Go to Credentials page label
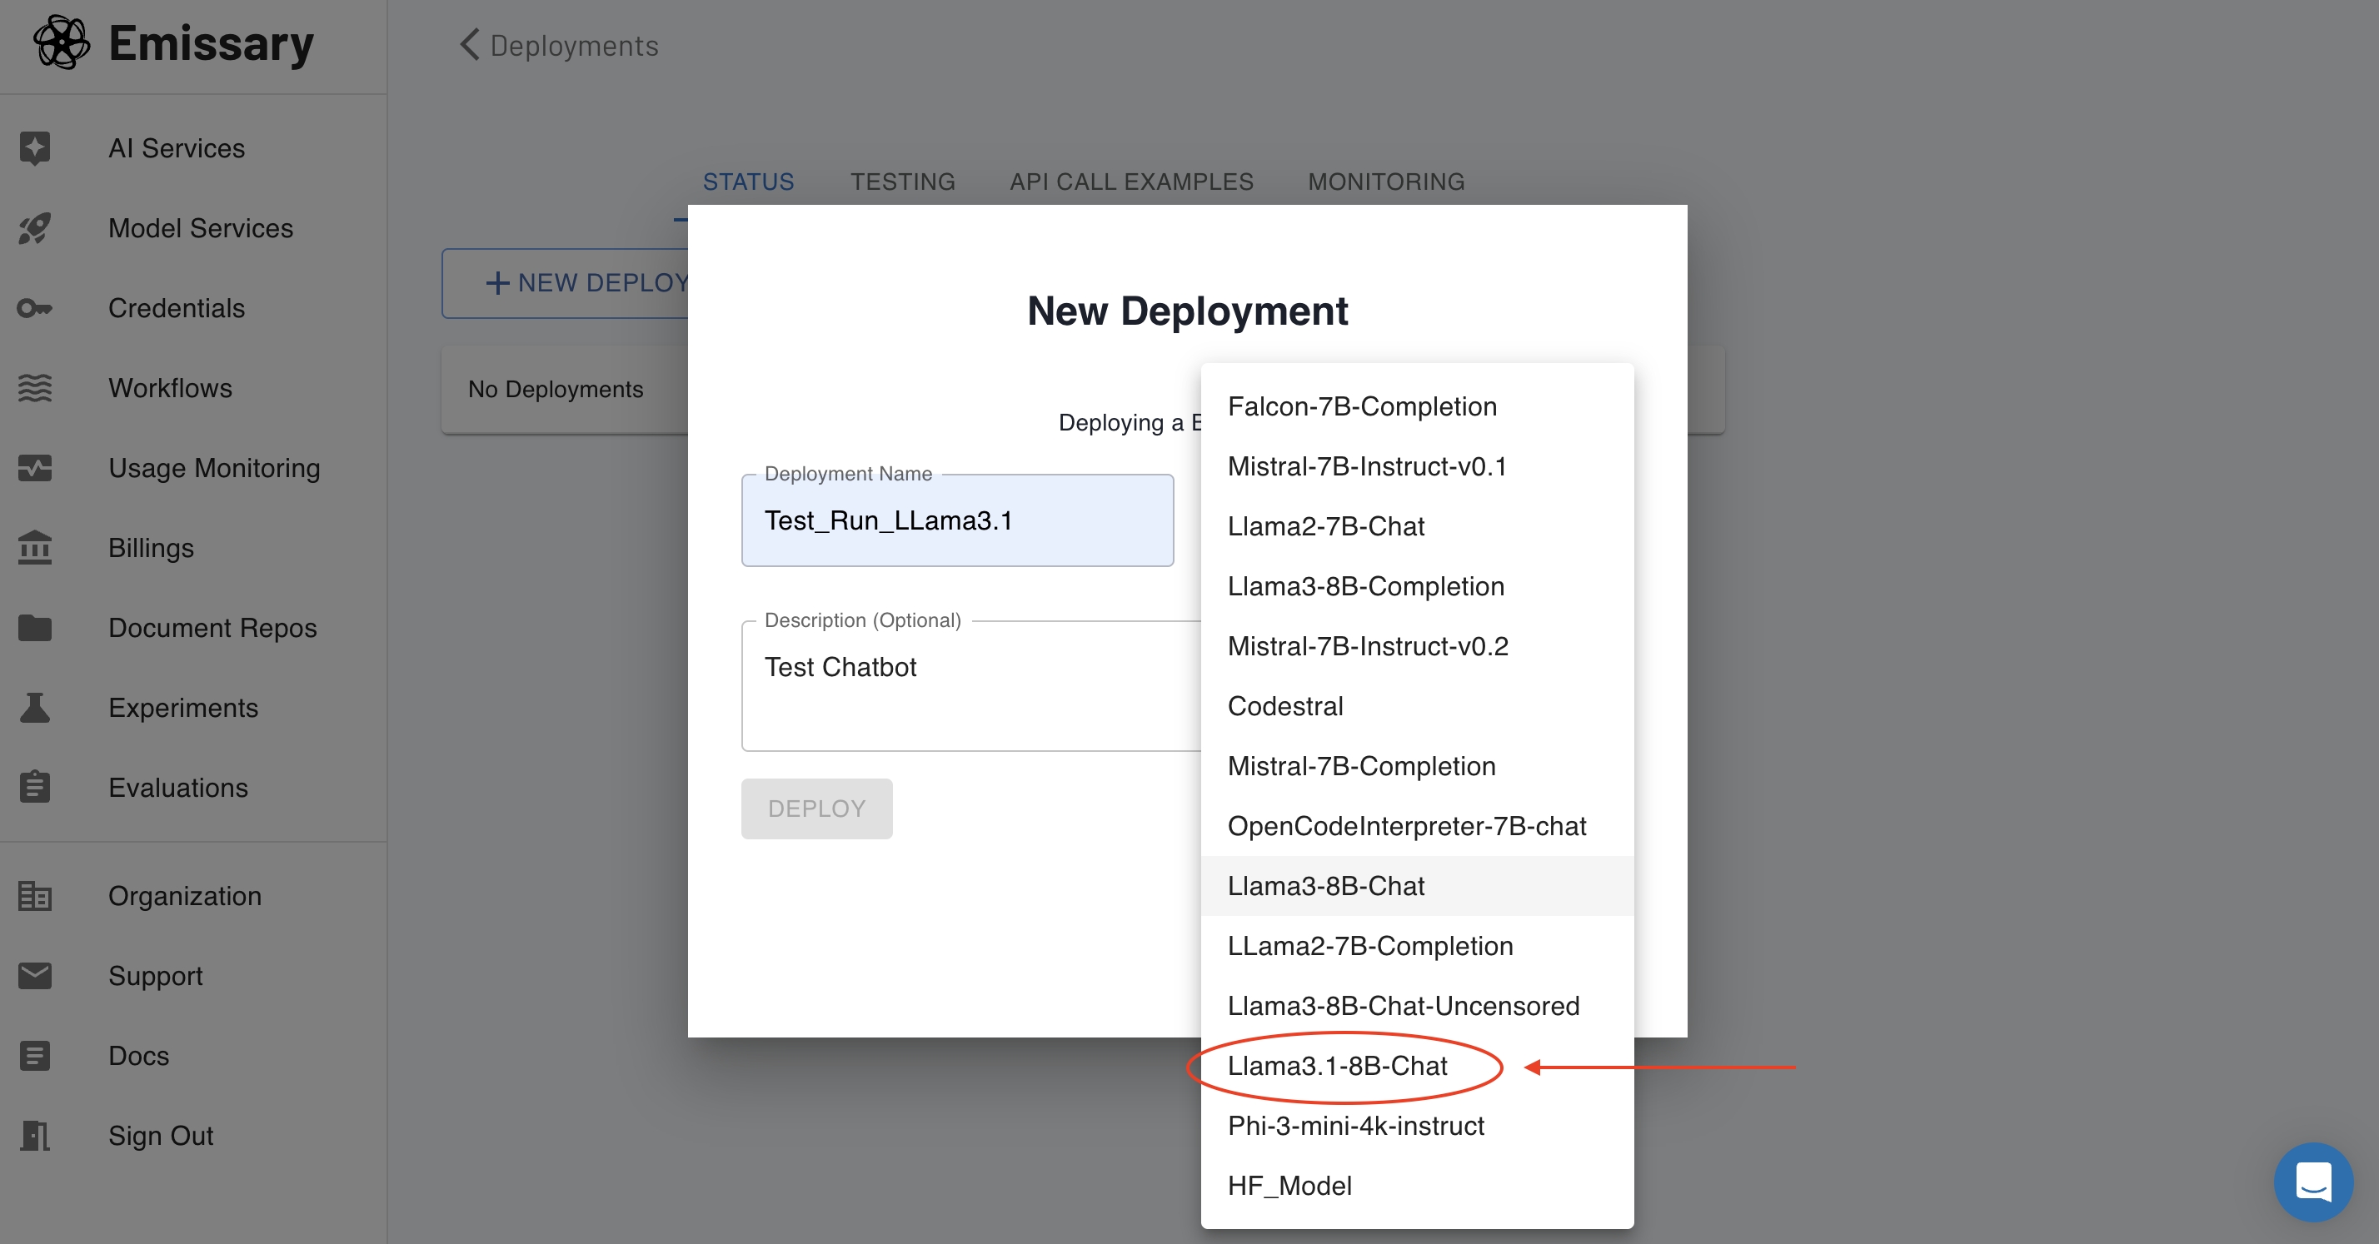Image resolution: width=2379 pixels, height=1244 pixels. 177,308
